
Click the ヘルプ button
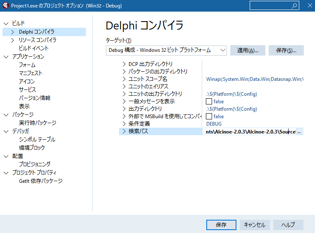tap(288, 225)
